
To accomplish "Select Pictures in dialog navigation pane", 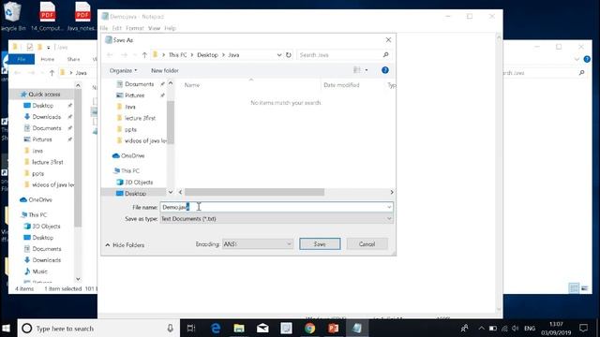I will click(134, 95).
